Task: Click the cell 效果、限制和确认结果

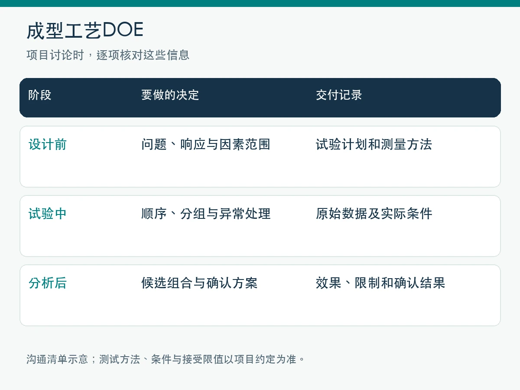Action: pyautogui.click(x=380, y=283)
